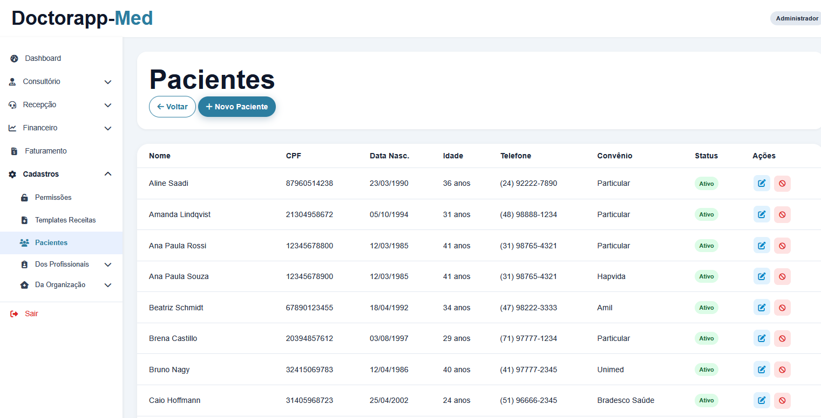
Task: Click the block icon for Caio Hoffmann
Action: [782, 400]
